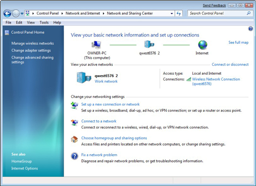Click the 'View your active networks' heading
256x186 pixels.
pyautogui.click(x=92, y=64)
